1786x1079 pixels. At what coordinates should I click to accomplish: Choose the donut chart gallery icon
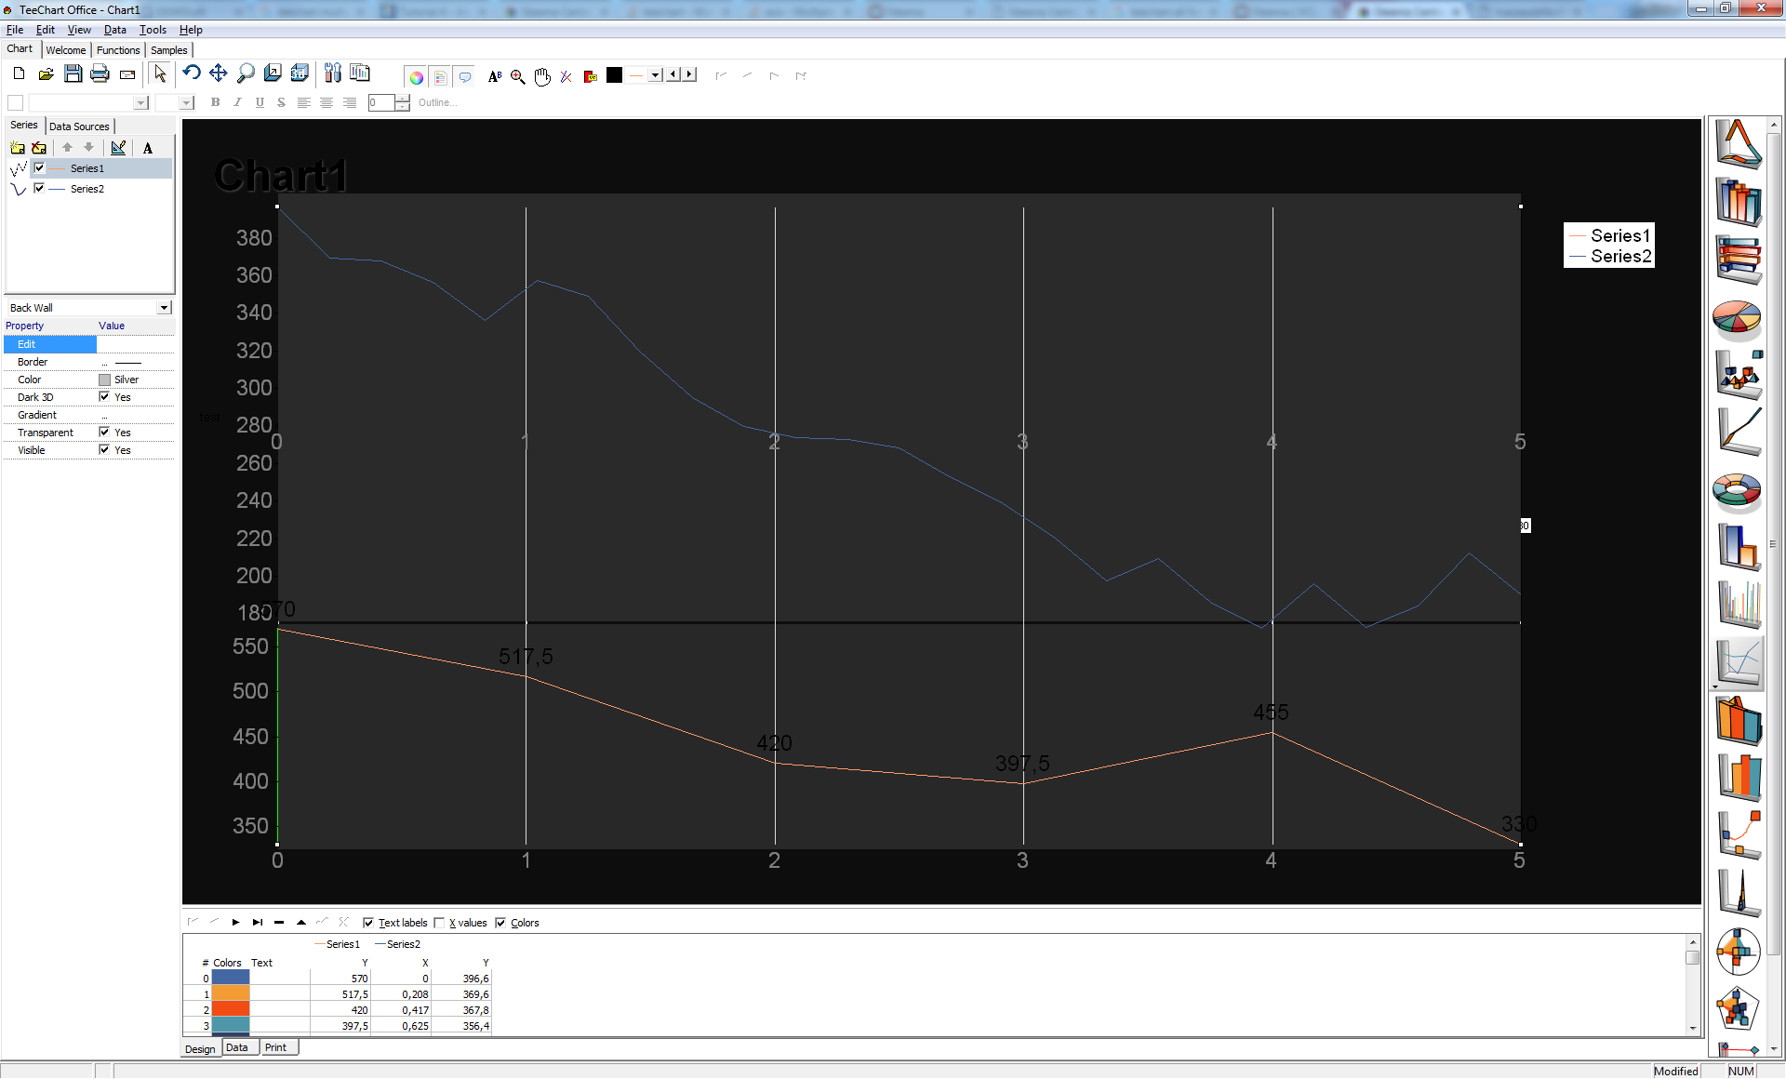pyautogui.click(x=1737, y=491)
